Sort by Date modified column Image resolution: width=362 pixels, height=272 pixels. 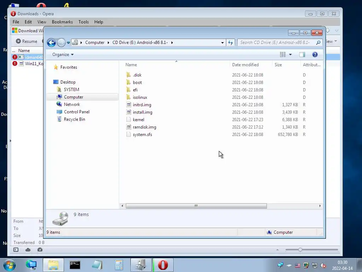[245, 65]
